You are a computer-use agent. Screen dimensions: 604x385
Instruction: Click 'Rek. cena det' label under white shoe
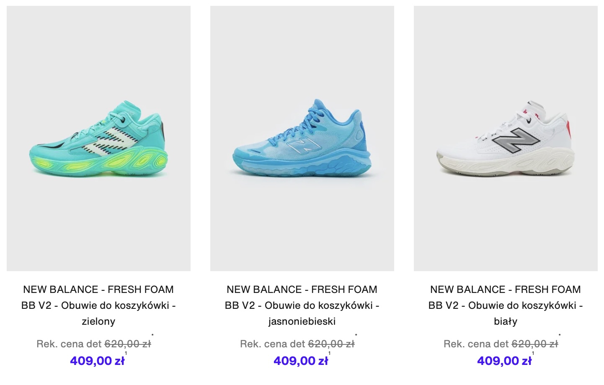pos(476,344)
